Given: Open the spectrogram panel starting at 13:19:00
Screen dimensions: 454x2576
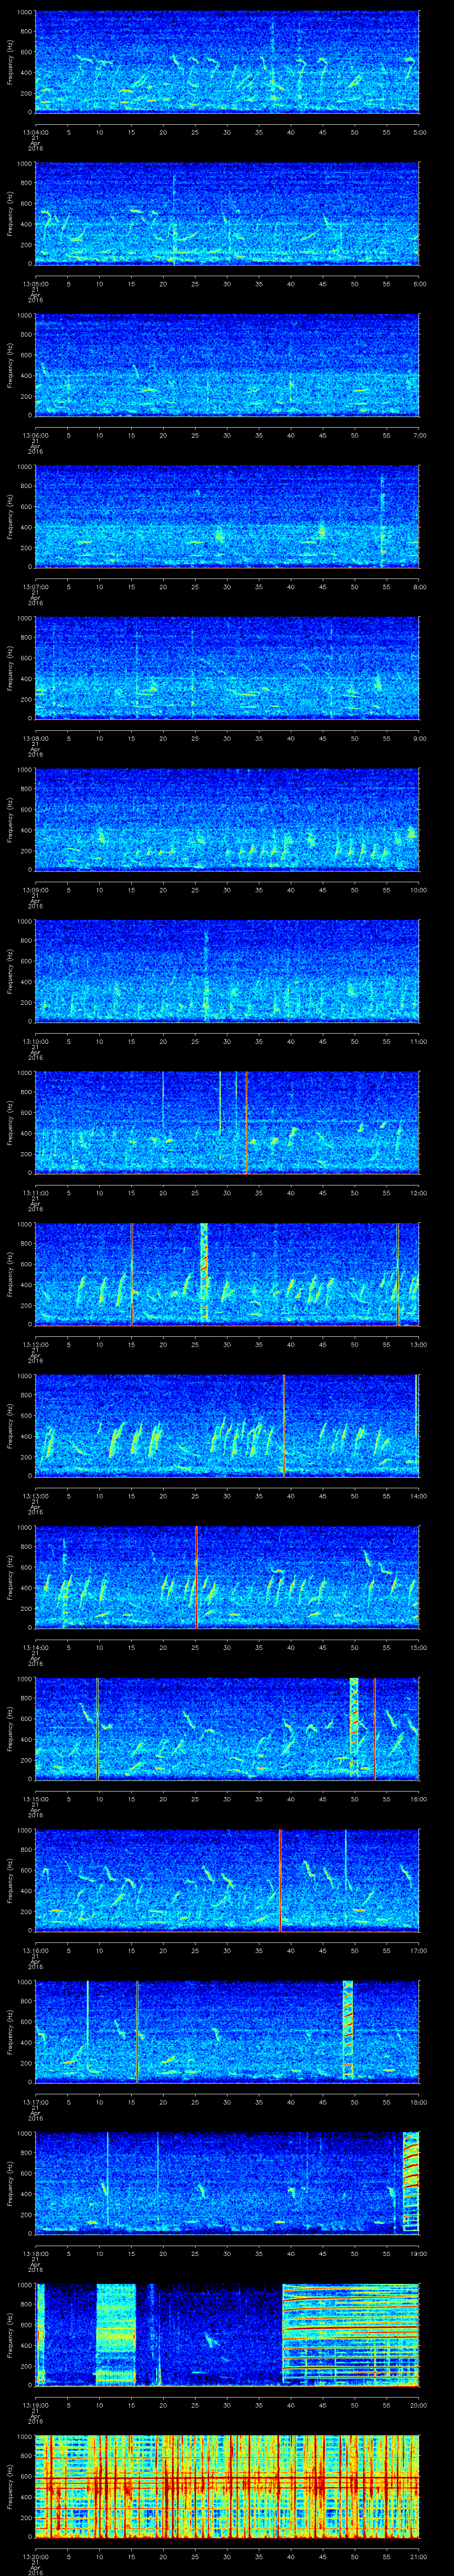Looking at the screenshot, I should click(227, 2334).
